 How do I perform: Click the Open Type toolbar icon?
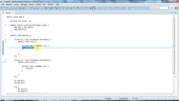click(77, 8)
